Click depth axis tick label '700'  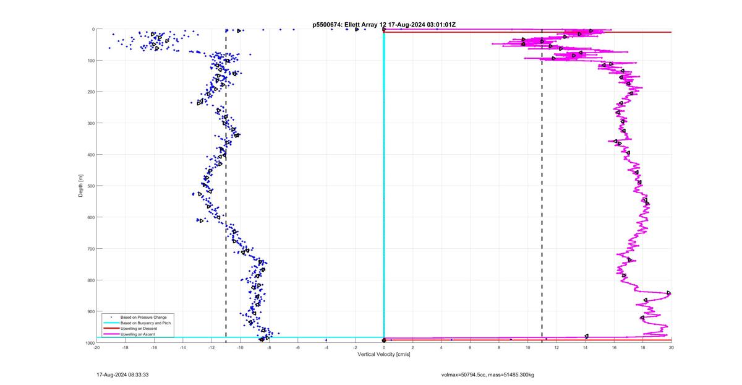point(90,249)
